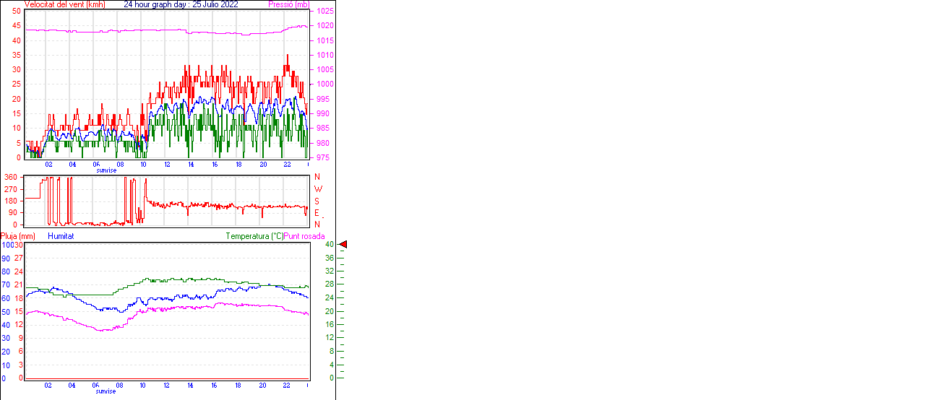Click hour 22 under the bottom humidity graph
The height and width of the screenshot is (400, 925).
[286, 386]
